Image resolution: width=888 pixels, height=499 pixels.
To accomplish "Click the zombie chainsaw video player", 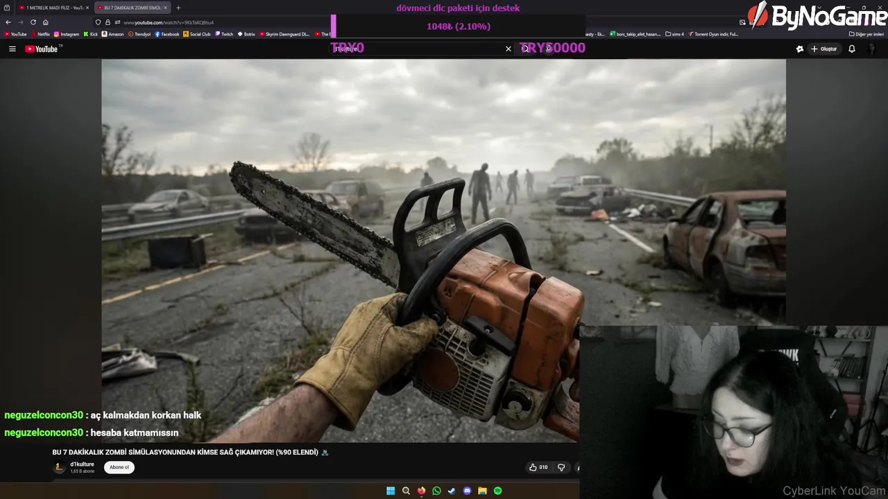I will click(443, 250).
